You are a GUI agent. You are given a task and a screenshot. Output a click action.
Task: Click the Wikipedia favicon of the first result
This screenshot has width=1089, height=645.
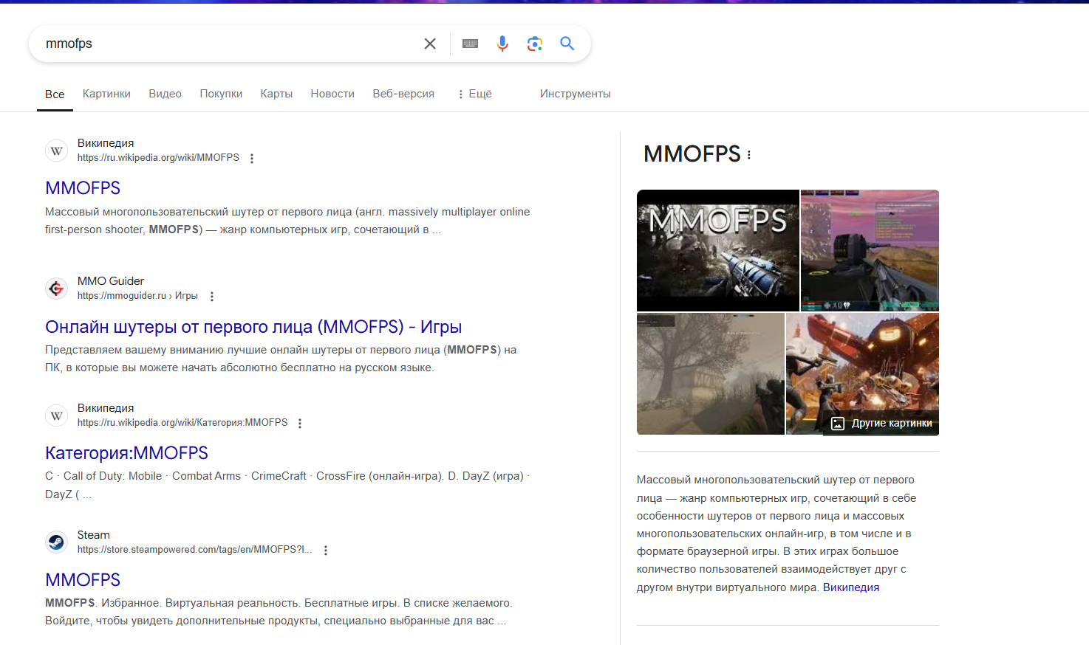57,151
